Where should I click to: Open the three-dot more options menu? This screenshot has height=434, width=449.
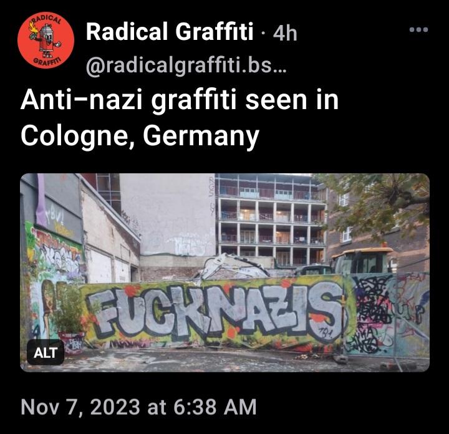[x=418, y=29]
